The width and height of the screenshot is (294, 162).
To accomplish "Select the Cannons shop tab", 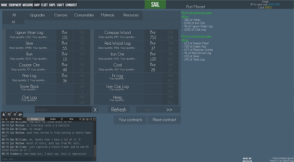I will pyautogui.click(x=60, y=15).
